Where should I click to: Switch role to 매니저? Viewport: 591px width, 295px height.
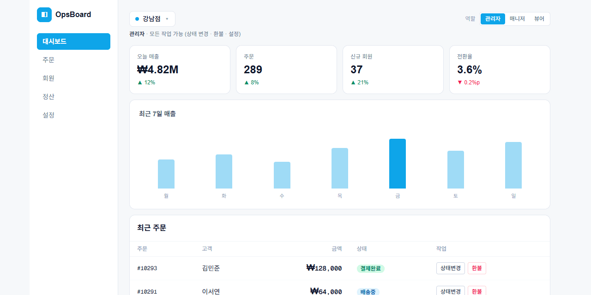pos(517,19)
